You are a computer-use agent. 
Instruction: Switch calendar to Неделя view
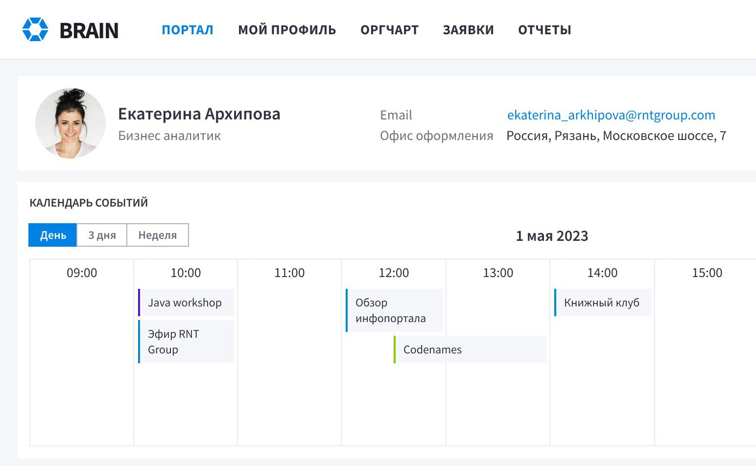(x=157, y=235)
